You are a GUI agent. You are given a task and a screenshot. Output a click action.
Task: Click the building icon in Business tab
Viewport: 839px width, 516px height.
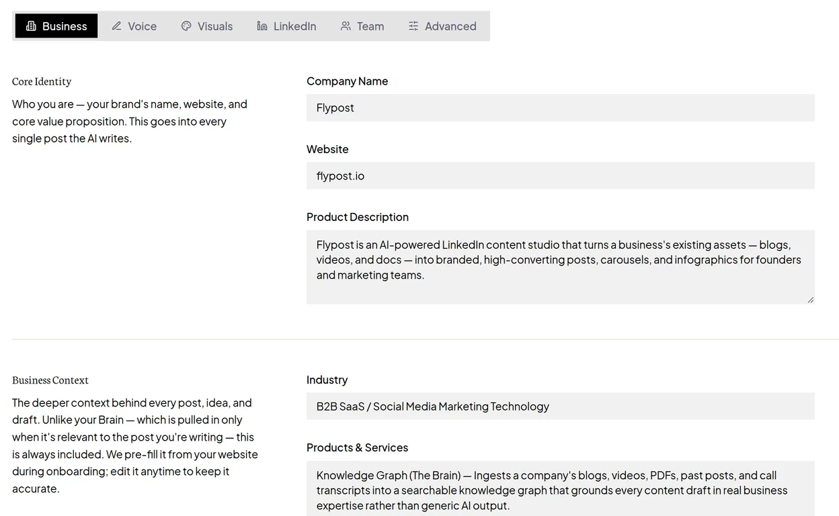(31, 26)
